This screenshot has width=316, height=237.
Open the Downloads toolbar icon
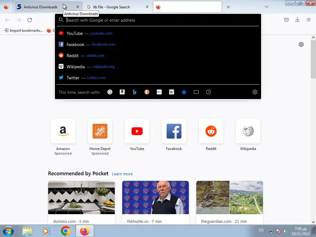297,20
